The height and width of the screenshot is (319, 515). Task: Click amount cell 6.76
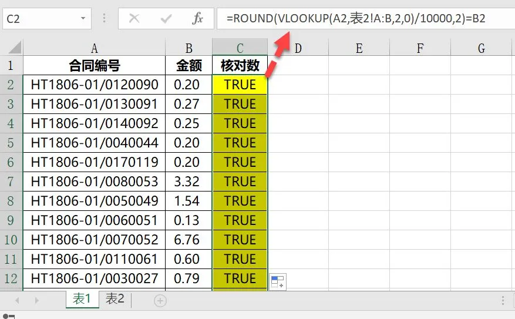tap(189, 240)
